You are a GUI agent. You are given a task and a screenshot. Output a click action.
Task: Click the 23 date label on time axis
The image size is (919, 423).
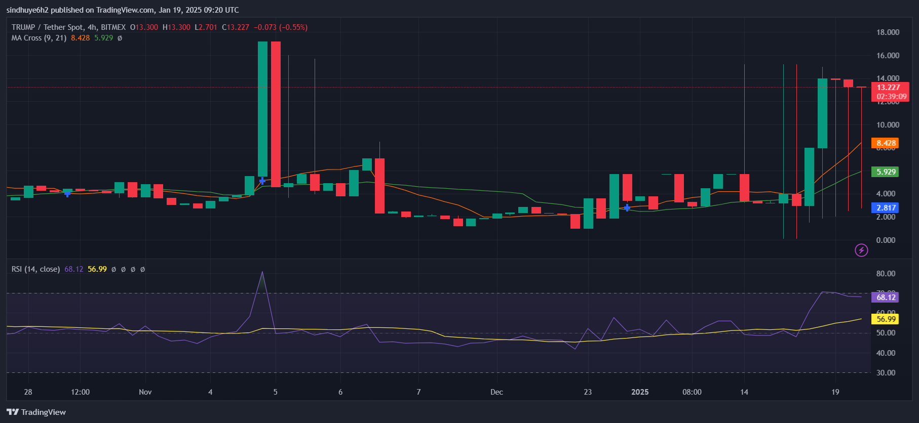tap(588, 392)
